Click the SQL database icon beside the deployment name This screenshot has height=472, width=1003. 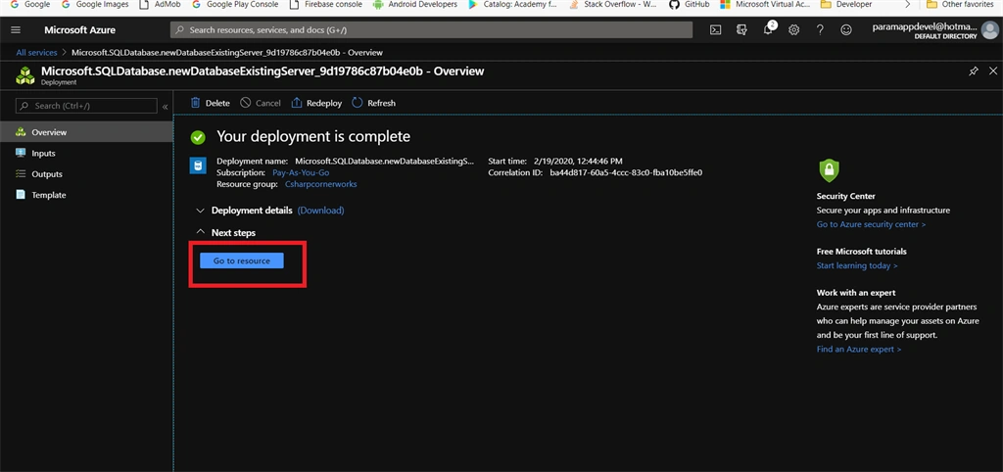198,166
